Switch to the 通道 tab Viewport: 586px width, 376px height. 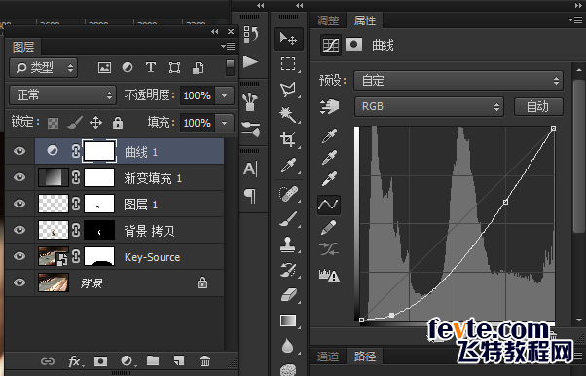pyautogui.click(x=328, y=357)
